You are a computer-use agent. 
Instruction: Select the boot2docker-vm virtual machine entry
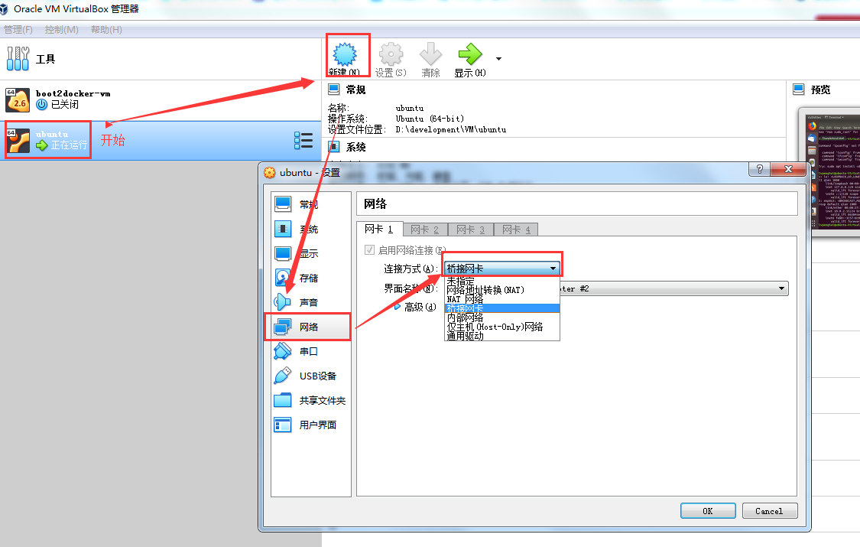[161, 100]
